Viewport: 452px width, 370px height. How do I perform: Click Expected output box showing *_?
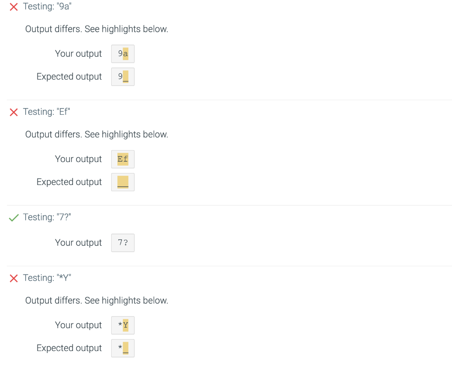click(x=123, y=348)
